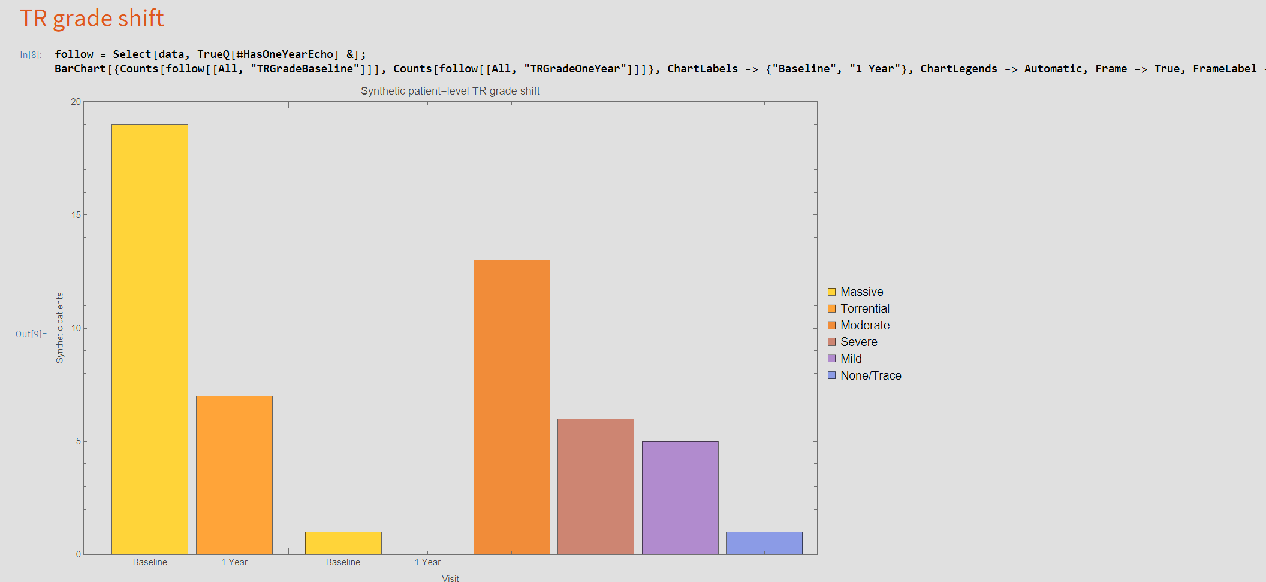This screenshot has height=582, width=1266.
Task: Click "Baseline" label under the short yellow bar
Action: [x=343, y=562]
